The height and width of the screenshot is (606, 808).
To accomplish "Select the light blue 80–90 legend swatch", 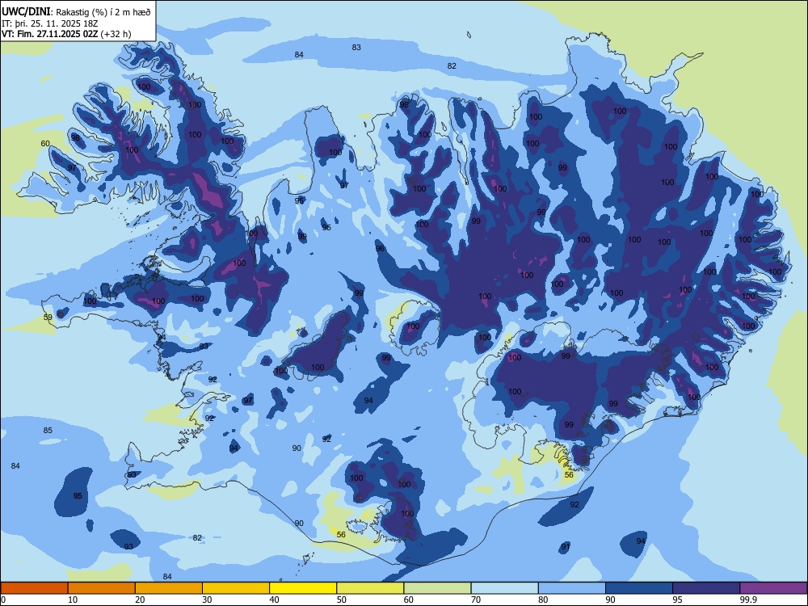I will 572,588.
